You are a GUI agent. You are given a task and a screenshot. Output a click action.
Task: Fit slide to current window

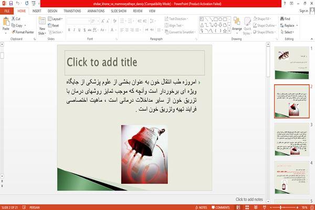[x=312, y=207]
